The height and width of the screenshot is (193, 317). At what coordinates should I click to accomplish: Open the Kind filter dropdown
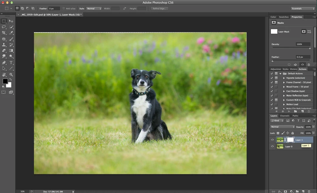click(x=277, y=121)
